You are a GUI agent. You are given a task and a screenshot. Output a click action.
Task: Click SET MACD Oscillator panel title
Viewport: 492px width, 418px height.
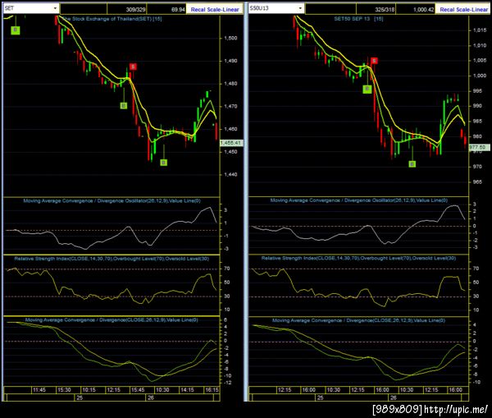click(x=112, y=201)
